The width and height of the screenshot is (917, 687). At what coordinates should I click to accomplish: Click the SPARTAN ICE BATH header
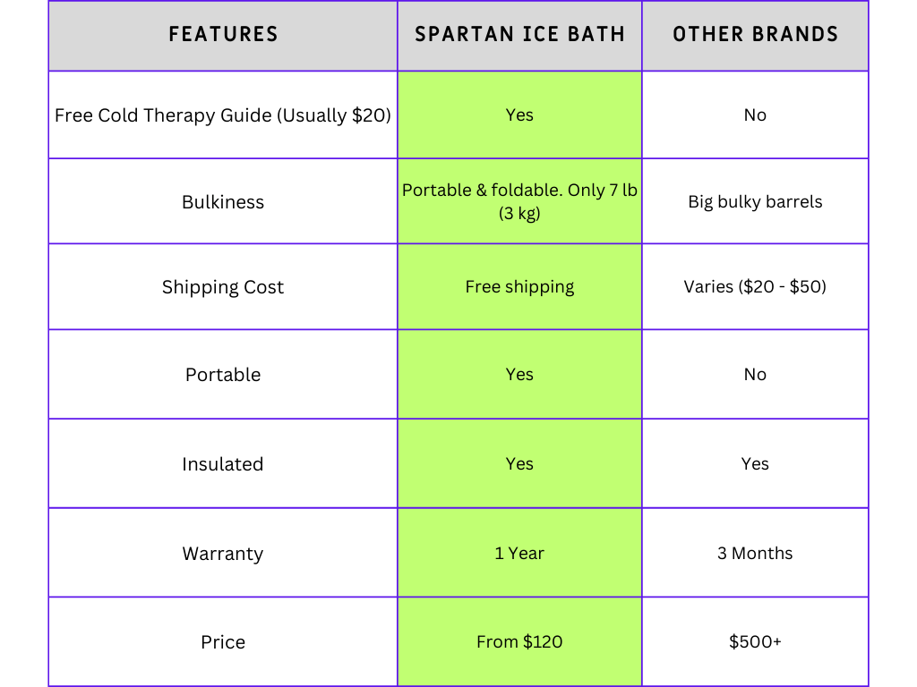click(x=519, y=35)
